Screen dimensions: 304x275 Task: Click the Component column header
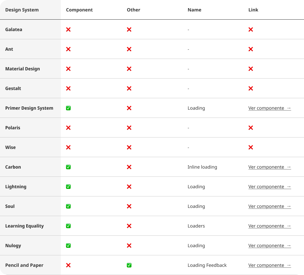79,10
